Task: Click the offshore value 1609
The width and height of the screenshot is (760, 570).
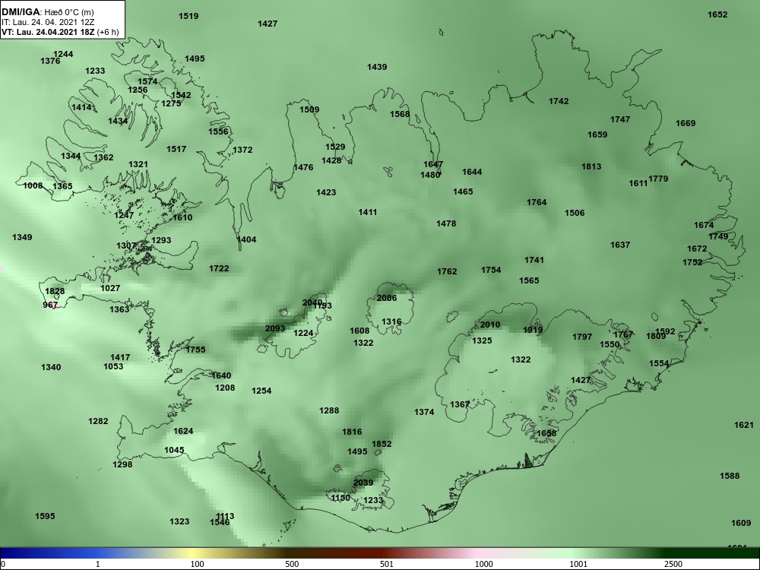Action: pyautogui.click(x=741, y=523)
